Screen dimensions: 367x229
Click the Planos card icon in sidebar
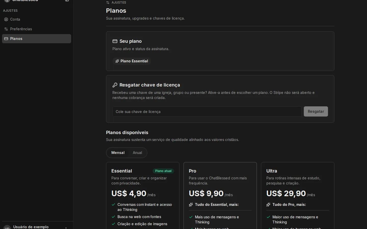click(x=6, y=39)
